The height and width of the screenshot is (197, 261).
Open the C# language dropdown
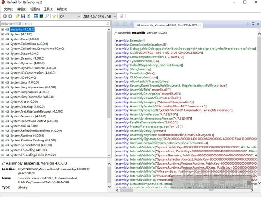click(x=70, y=16)
